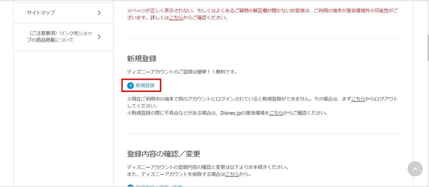
Task: Open the こちら link in the red notice
Action: pyautogui.click(x=176, y=18)
